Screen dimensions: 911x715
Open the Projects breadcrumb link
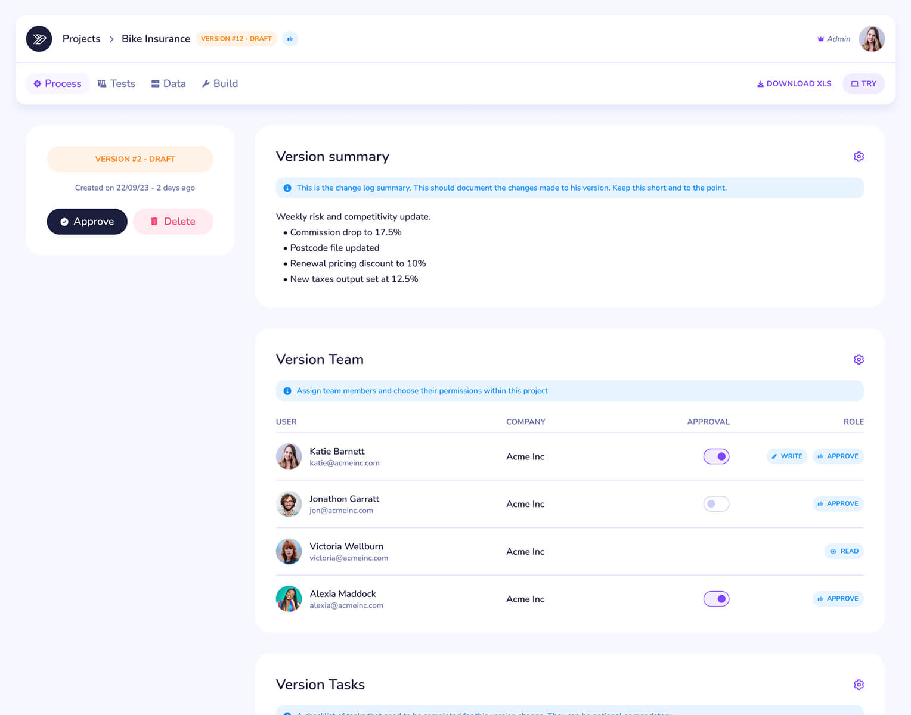click(x=82, y=39)
